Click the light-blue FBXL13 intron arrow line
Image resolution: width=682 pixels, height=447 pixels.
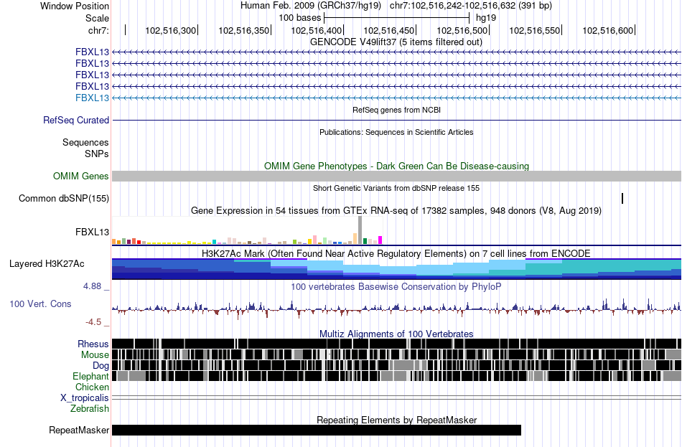[x=396, y=98]
